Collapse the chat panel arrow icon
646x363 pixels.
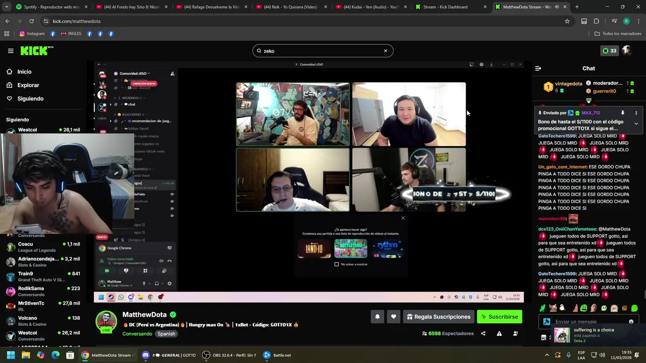point(538,68)
